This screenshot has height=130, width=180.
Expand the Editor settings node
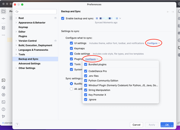[16, 32]
